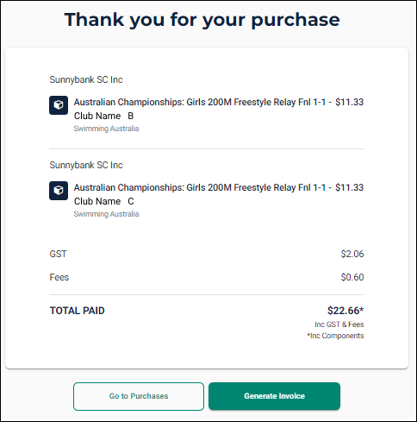The height and width of the screenshot is (422, 417).
Task: Click the Fees label
Action: (59, 277)
